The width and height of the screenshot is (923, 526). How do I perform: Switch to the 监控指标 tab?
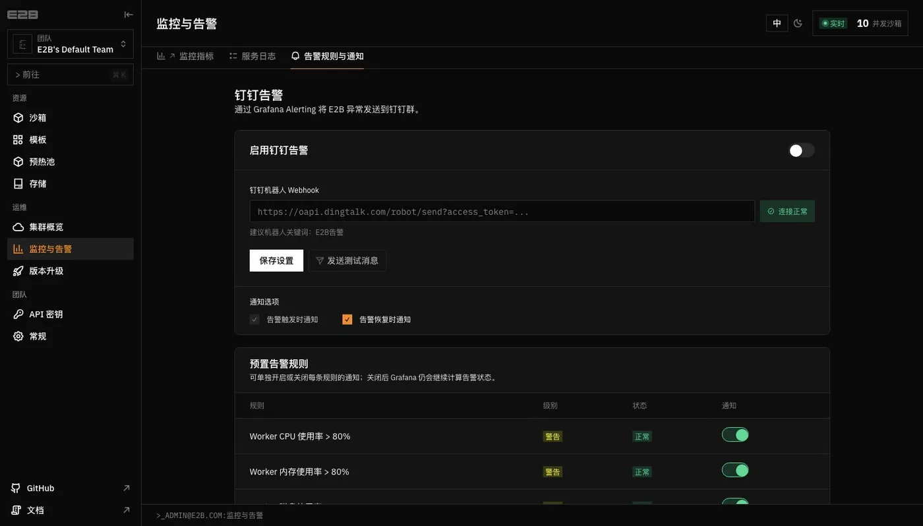(x=185, y=56)
